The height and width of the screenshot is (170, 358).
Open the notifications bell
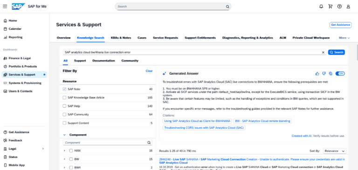[x=321, y=7]
